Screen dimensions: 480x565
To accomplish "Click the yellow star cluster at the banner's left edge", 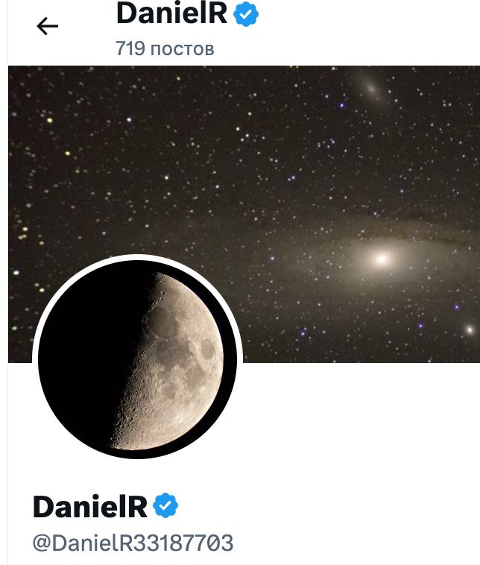I will click(23, 233).
